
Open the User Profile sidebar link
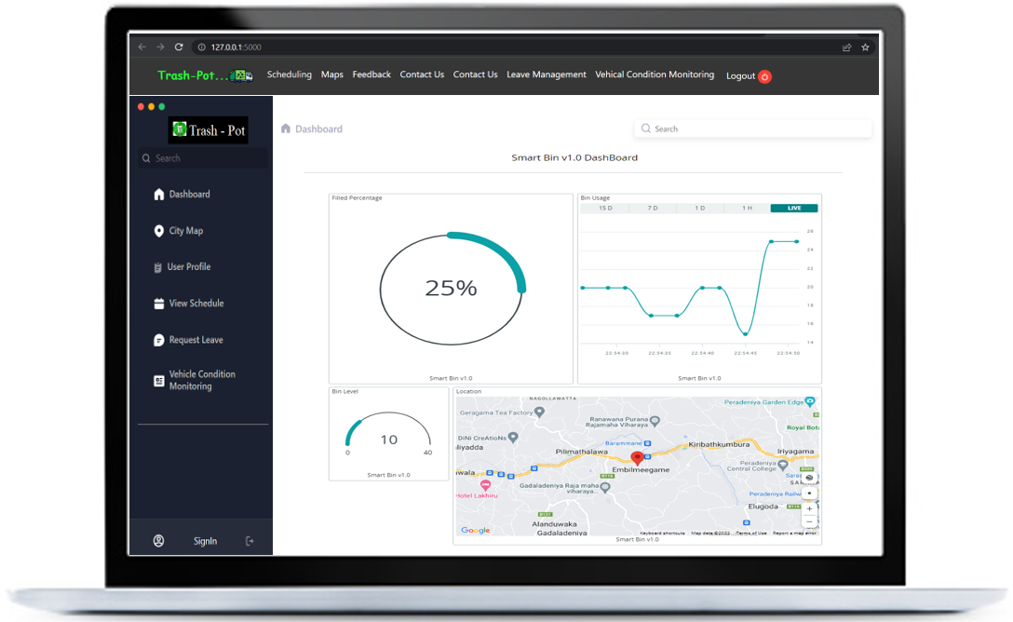(189, 266)
